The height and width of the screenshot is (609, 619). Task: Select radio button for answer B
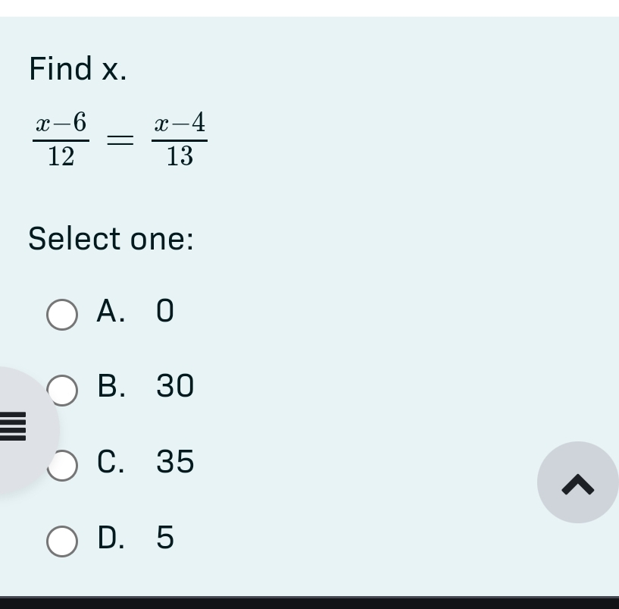[x=62, y=391]
